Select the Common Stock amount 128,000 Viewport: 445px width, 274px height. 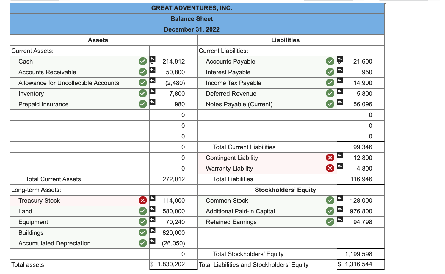pos(361,201)
